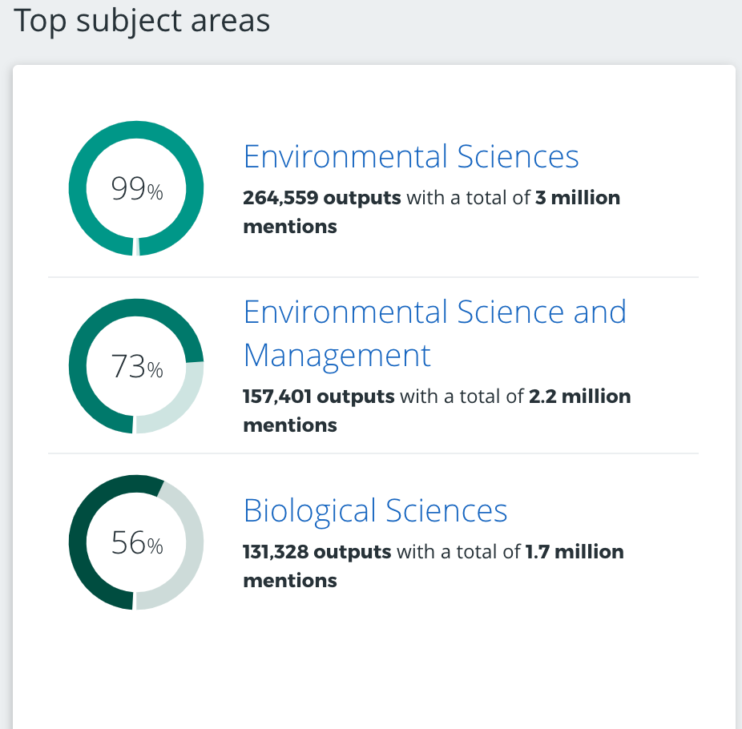Click the 99% donut chart percentage label

click(136, 190)
